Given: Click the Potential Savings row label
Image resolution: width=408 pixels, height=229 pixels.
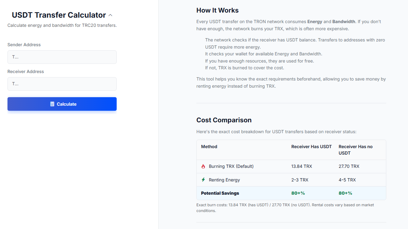Looking at the screenshot, I should pos(220,193).
